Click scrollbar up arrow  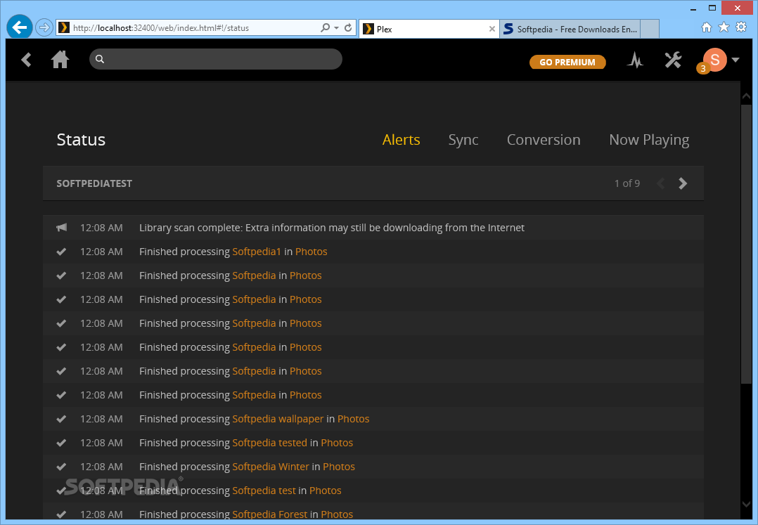746,96
